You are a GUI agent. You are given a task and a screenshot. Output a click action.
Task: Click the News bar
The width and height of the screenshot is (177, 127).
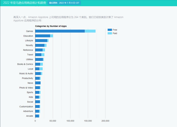[x=38, y=83]
